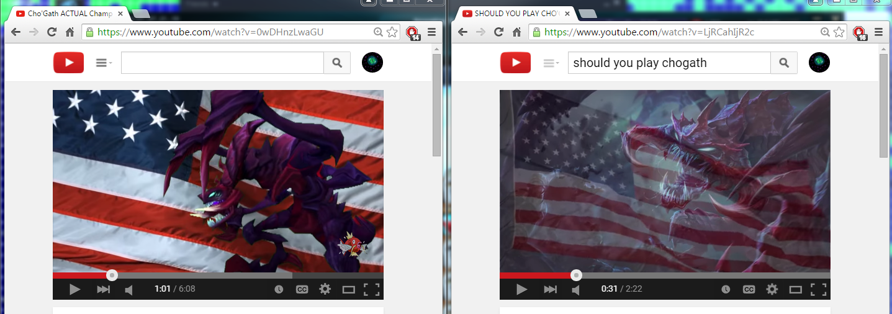Open Chrome menu in left window
892x314 pixels.
pyautogui.click(x=431, y=32)
